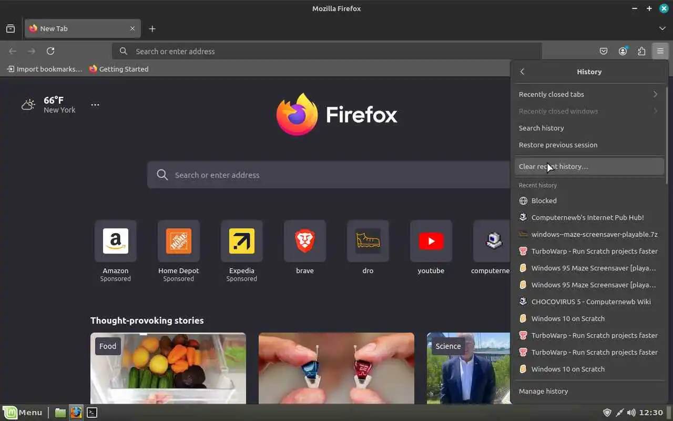Open the network tray icon
This screenshot has width=673, height=421.
(x=619, y=413)
